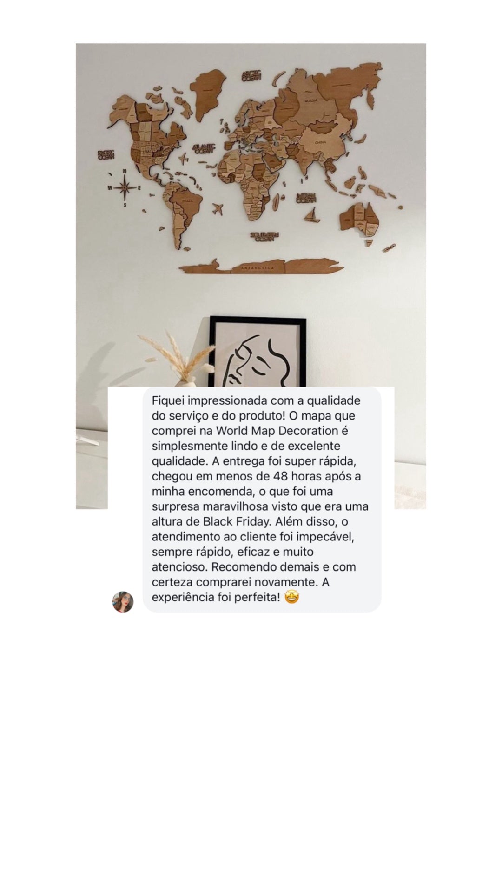This screenshot has width=502, height=893.
Task: Click the framed line-art face picture
Action: click(x=258, y=352)
